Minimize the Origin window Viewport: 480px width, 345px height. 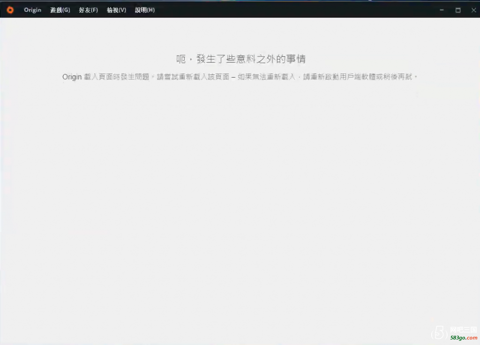[x=442, y=10]
